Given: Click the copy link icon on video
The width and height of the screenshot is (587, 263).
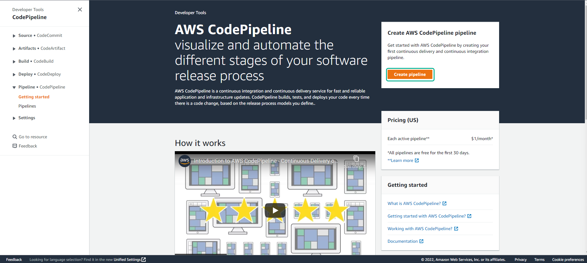Looking at the screenshot, I should click(x=356, y=159).
